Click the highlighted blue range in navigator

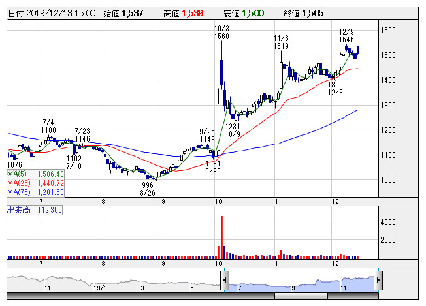pyautogui.click(x=301, y=283)
